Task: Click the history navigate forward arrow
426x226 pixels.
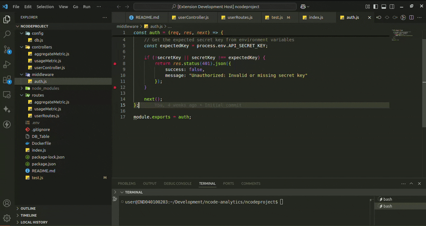Action: click(x=127, y=6)
